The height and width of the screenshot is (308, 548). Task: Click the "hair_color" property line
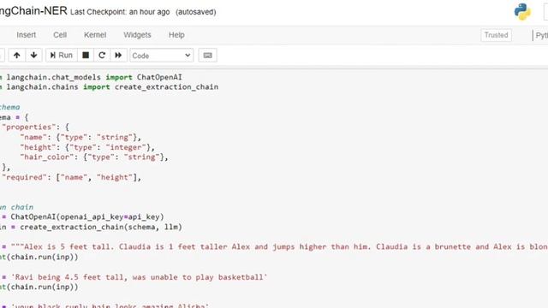94,157
